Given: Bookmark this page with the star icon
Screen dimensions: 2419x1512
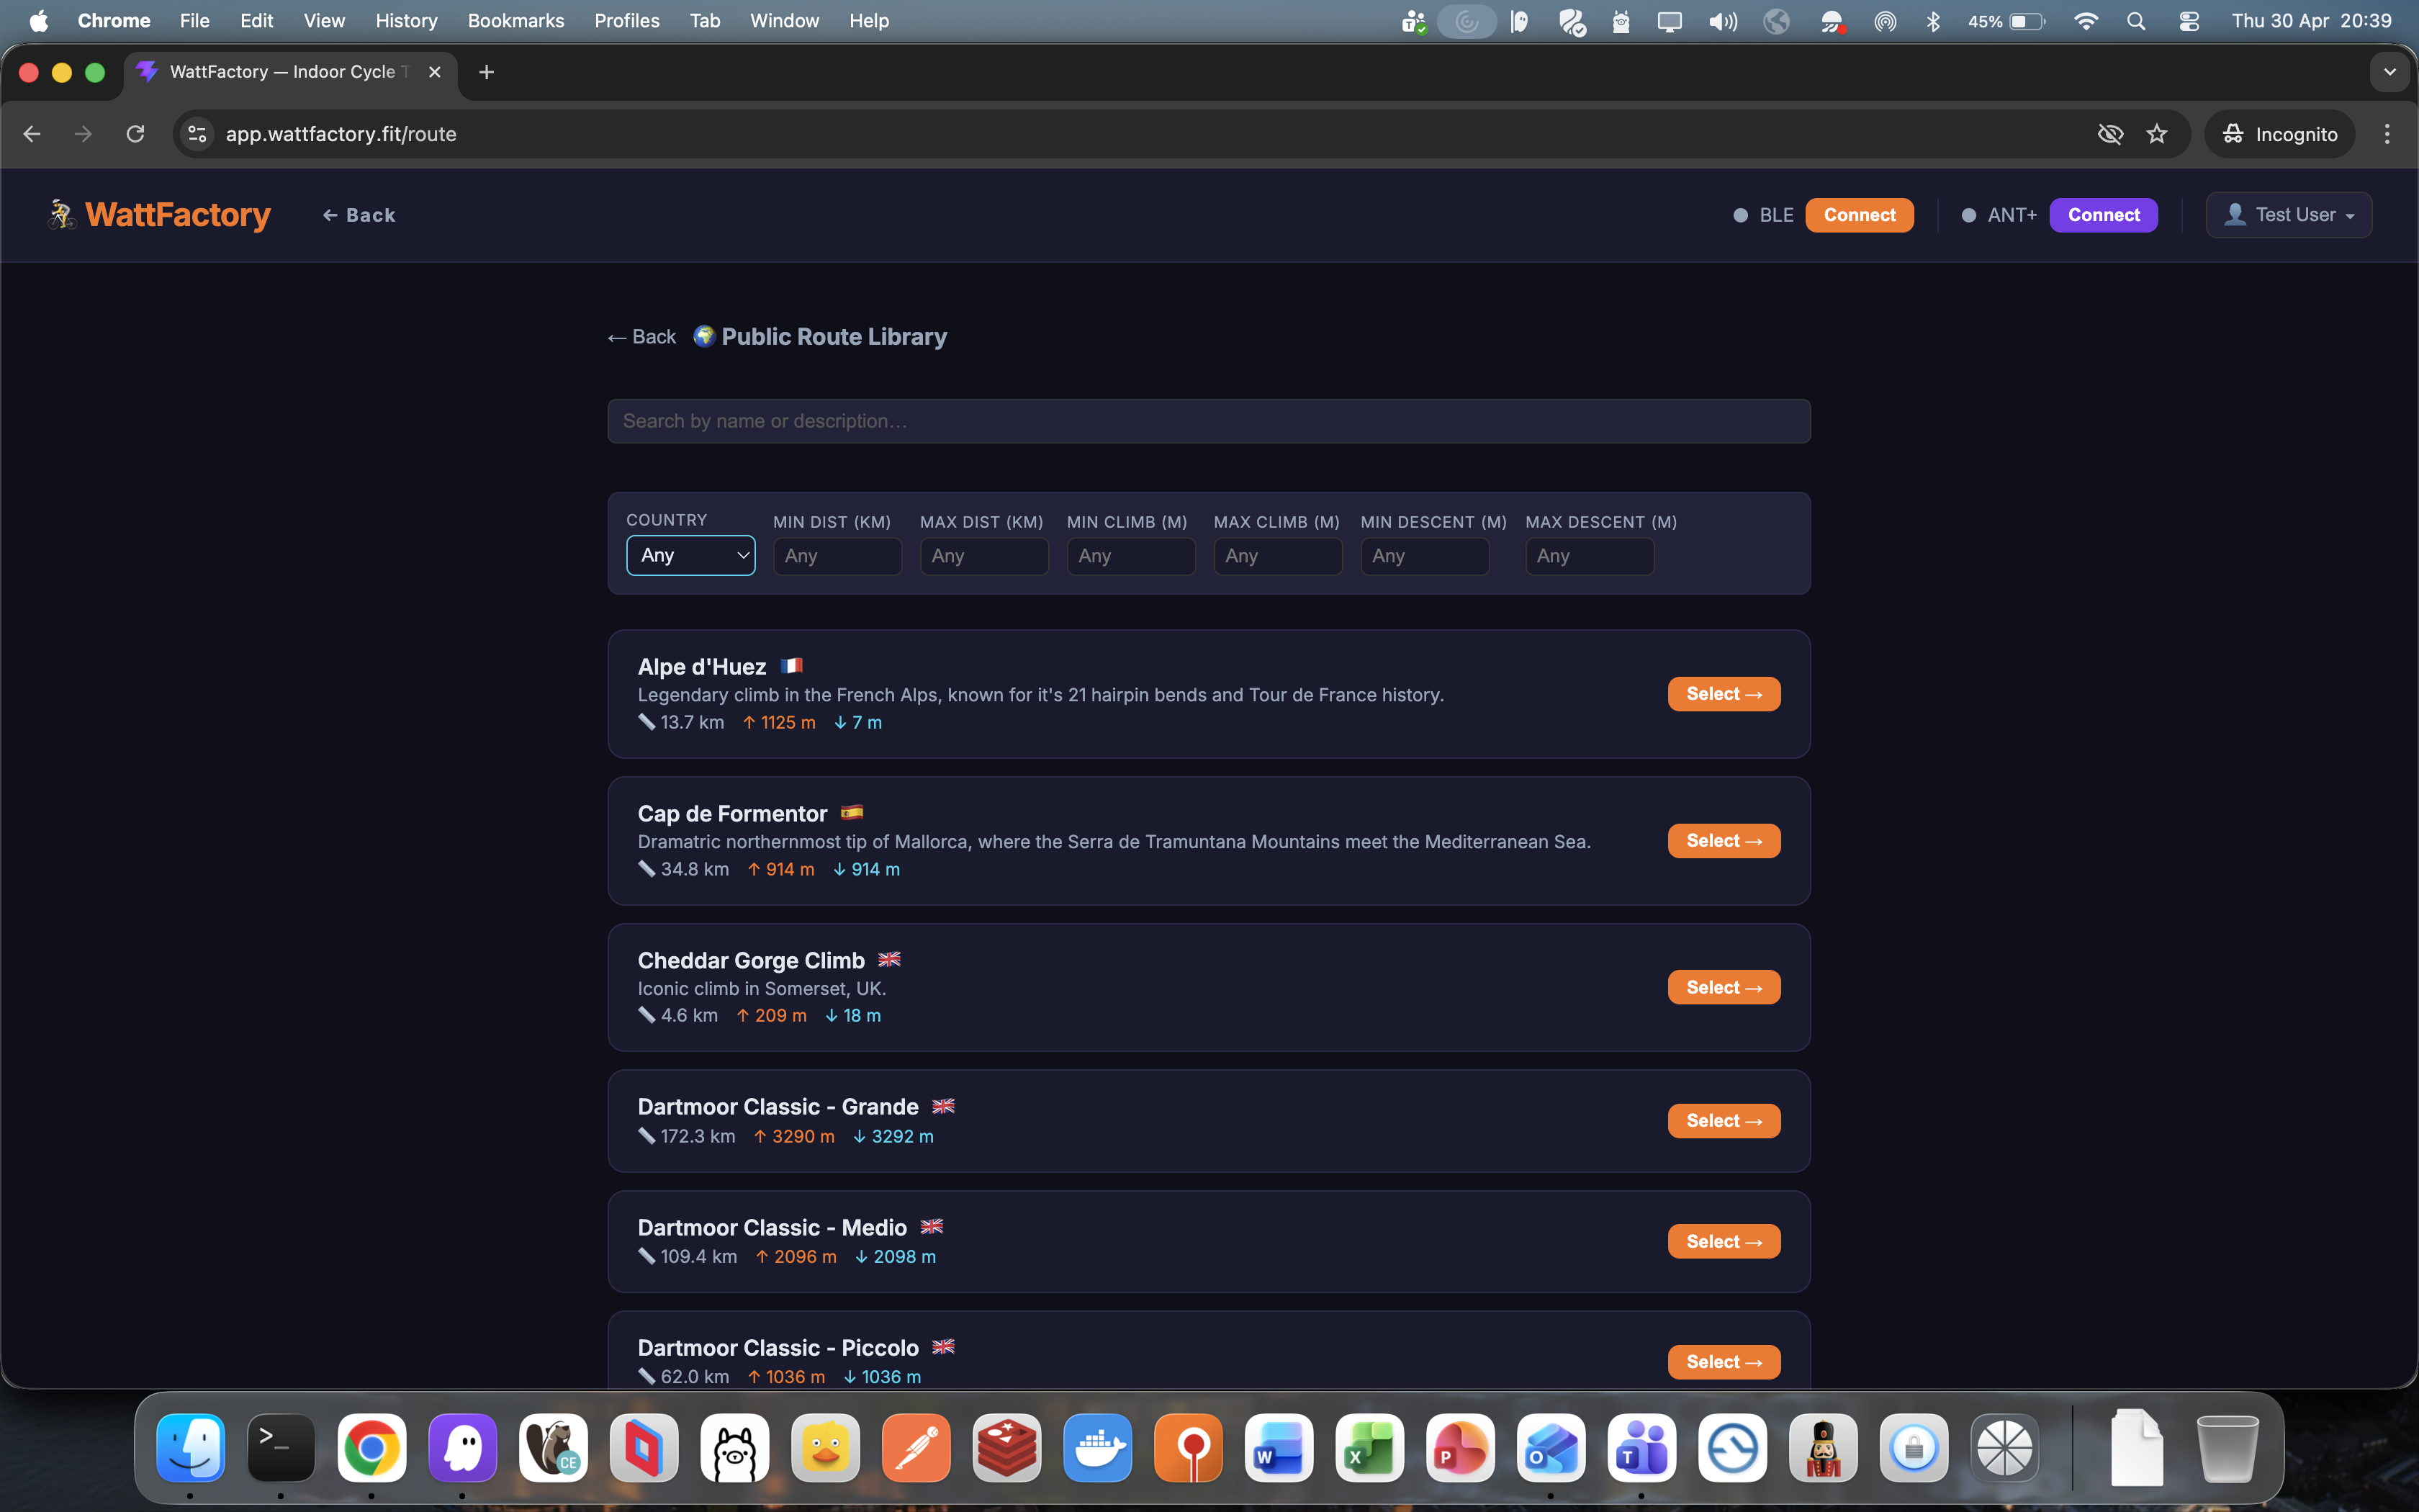Looking at the screenshot, I should click(x=2157, y=134).
